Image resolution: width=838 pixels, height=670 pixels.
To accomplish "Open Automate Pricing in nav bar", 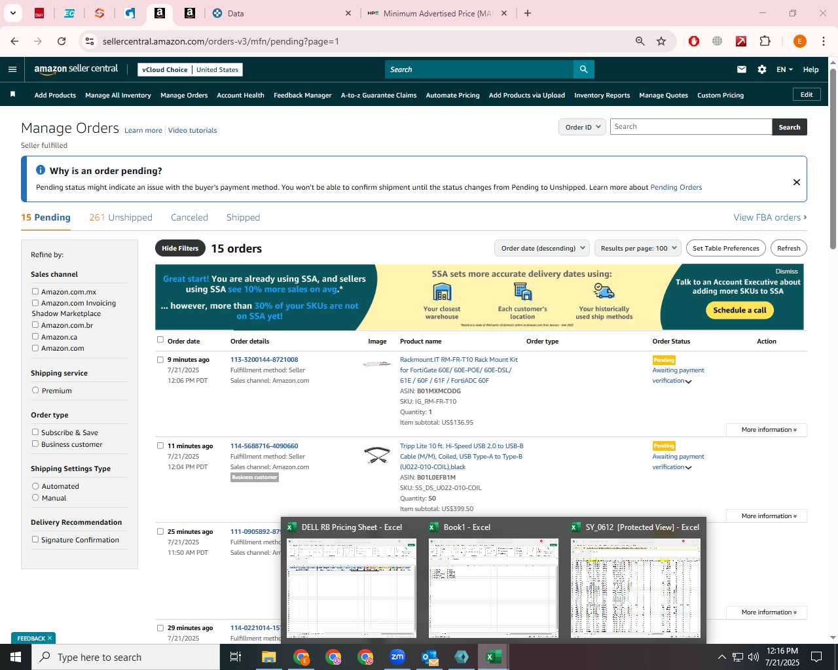I will (452, 95).
